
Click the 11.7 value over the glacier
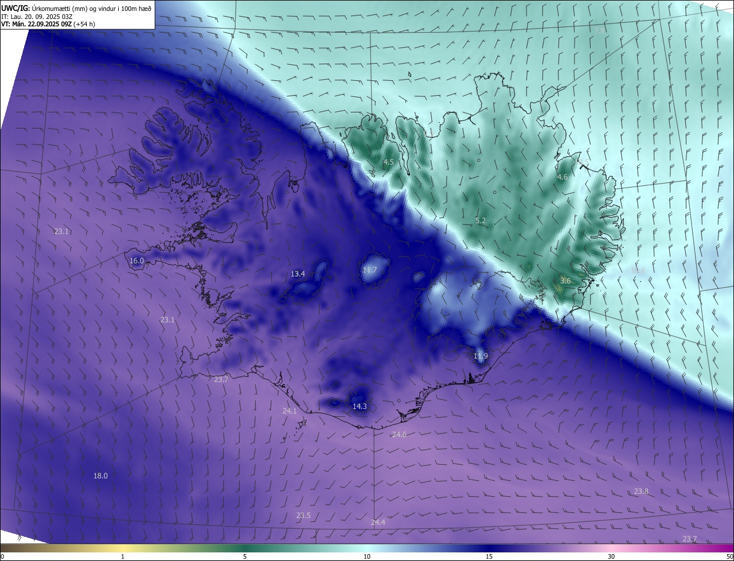pyautogui.click(x=370, y=270)
